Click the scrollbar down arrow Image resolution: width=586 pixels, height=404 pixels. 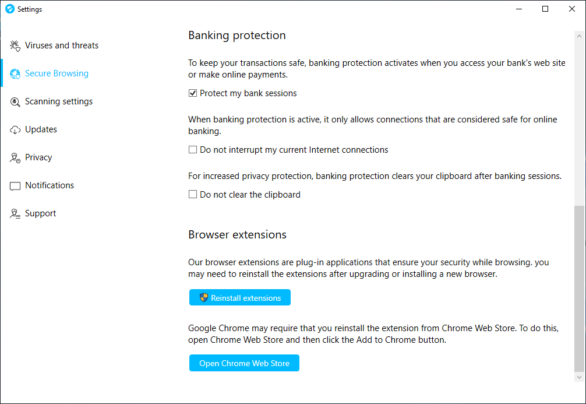pyautogui.click(x=578, y=377)
